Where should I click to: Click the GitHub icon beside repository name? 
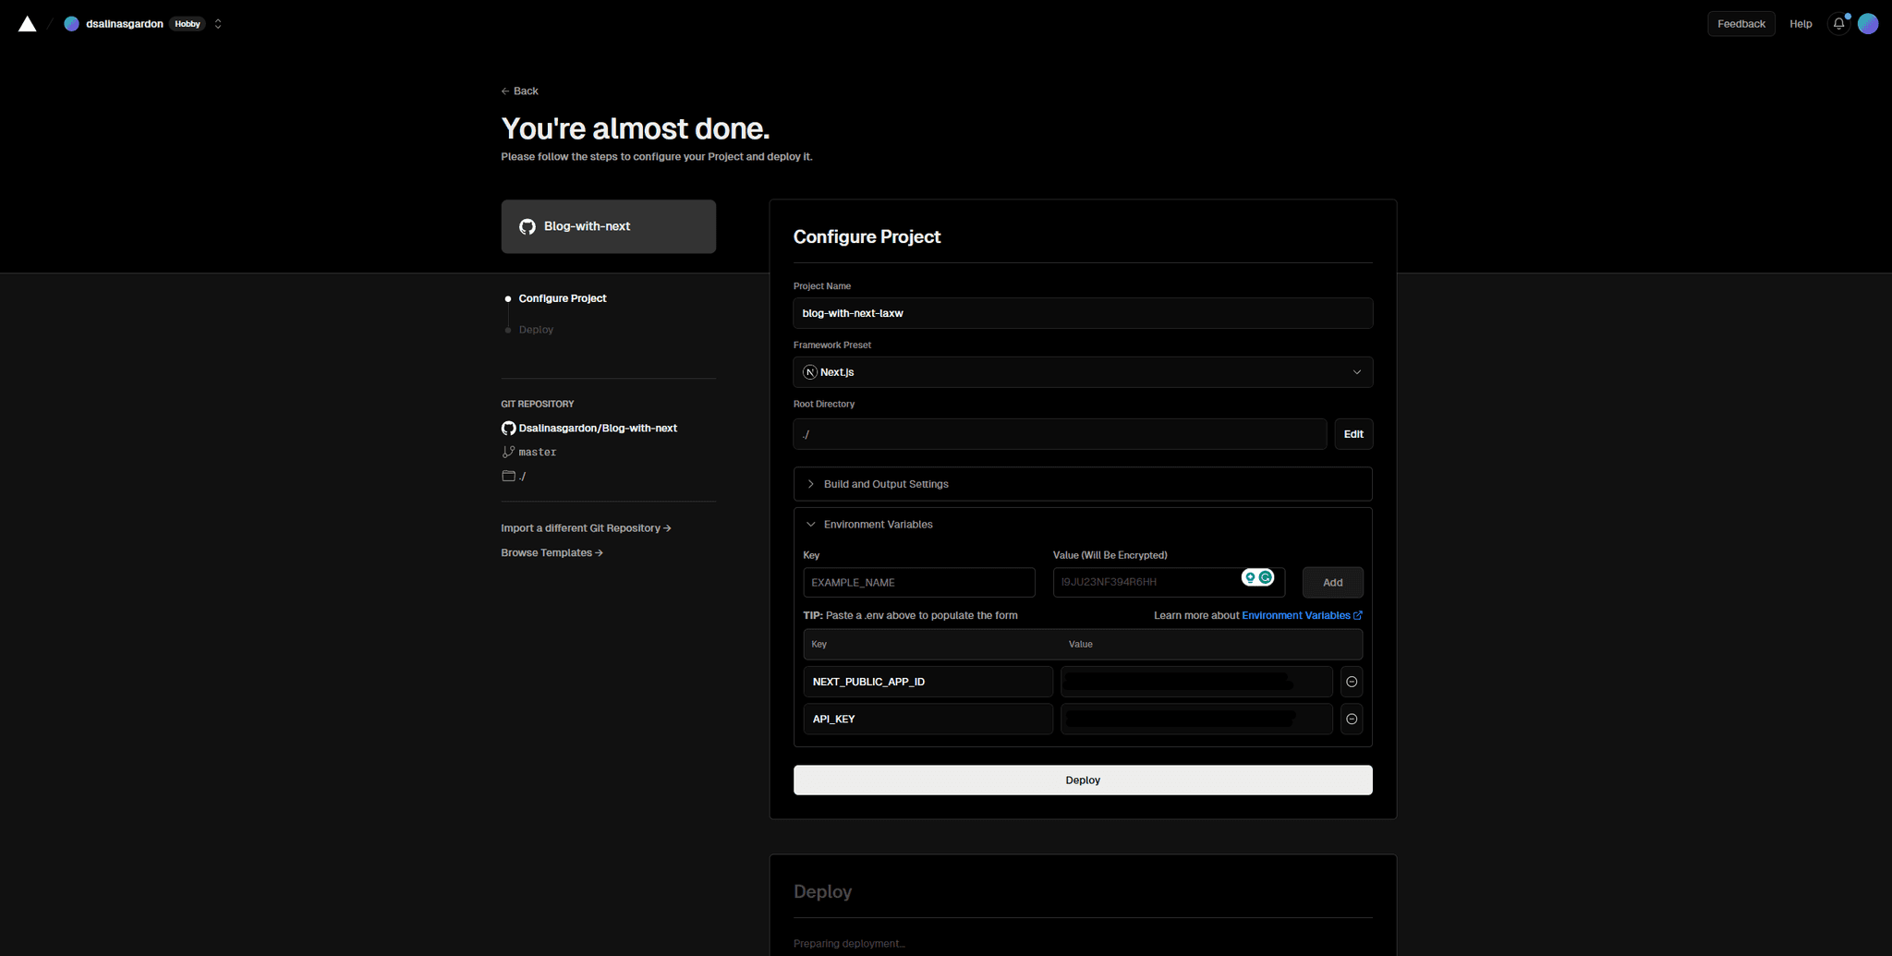[x=508, y=429]
